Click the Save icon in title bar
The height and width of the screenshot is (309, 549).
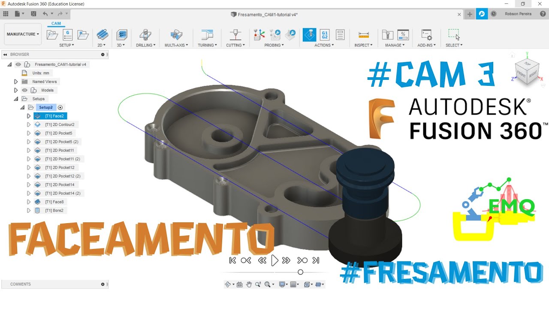pyautogui.click(x=33, y=14)
